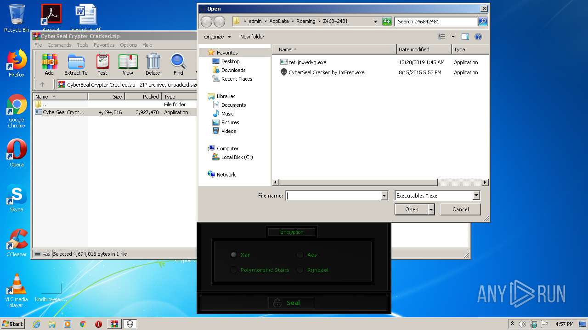Select the Xor encryption radio button
The image size is (588, 330).
pos(233,255)
